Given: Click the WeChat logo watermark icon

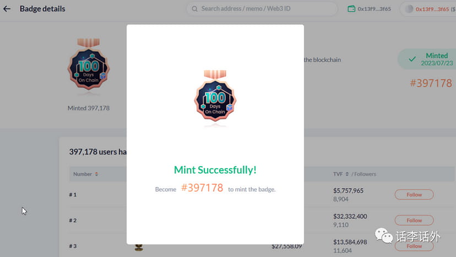Looking at the screenshot, I should [384, 235].
